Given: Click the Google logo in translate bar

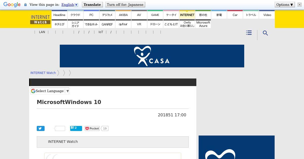Looking at the screenshot, I should 12,5.
